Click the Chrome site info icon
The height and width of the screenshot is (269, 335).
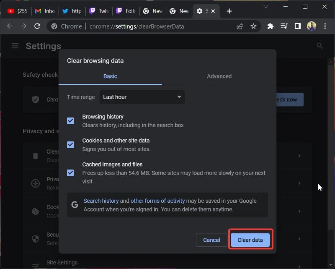(54, 26)
